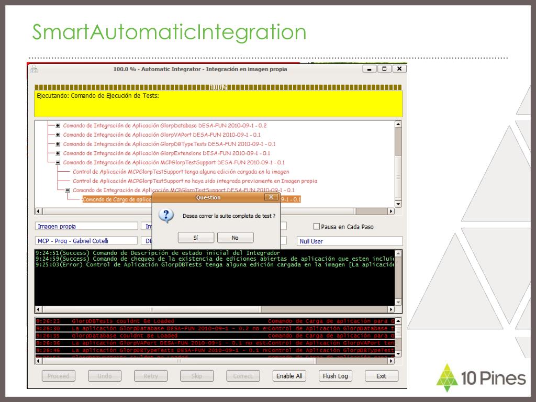The image size is (536, 402).
Task: Click the Sí button in Question dialog
Action: pyautogui.click(x=196, y=238)
